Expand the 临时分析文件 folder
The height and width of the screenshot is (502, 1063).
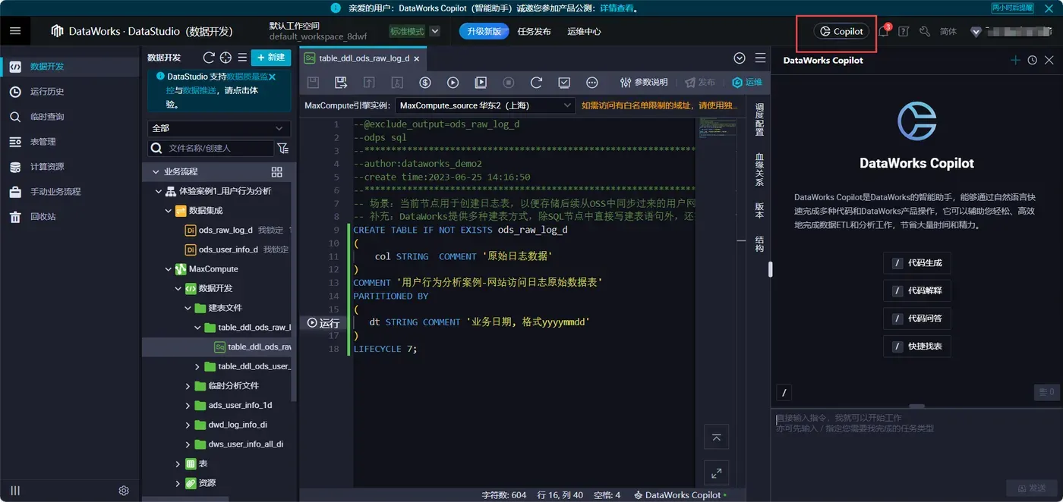tap(188, 386)
